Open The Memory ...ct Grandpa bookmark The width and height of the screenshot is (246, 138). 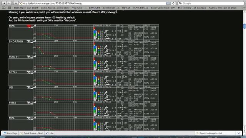(x=192, y=8)
